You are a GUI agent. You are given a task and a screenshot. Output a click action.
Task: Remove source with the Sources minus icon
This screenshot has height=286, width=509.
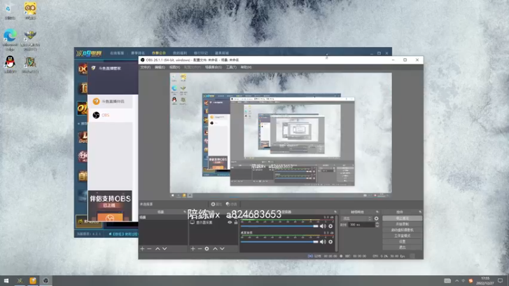(x=200, y=249)
